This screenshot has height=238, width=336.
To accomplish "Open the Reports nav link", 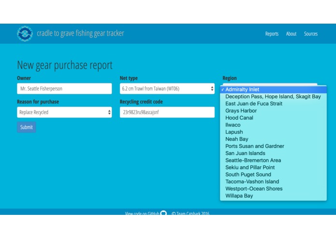I will pyautogui.click(x=272, y=34).
